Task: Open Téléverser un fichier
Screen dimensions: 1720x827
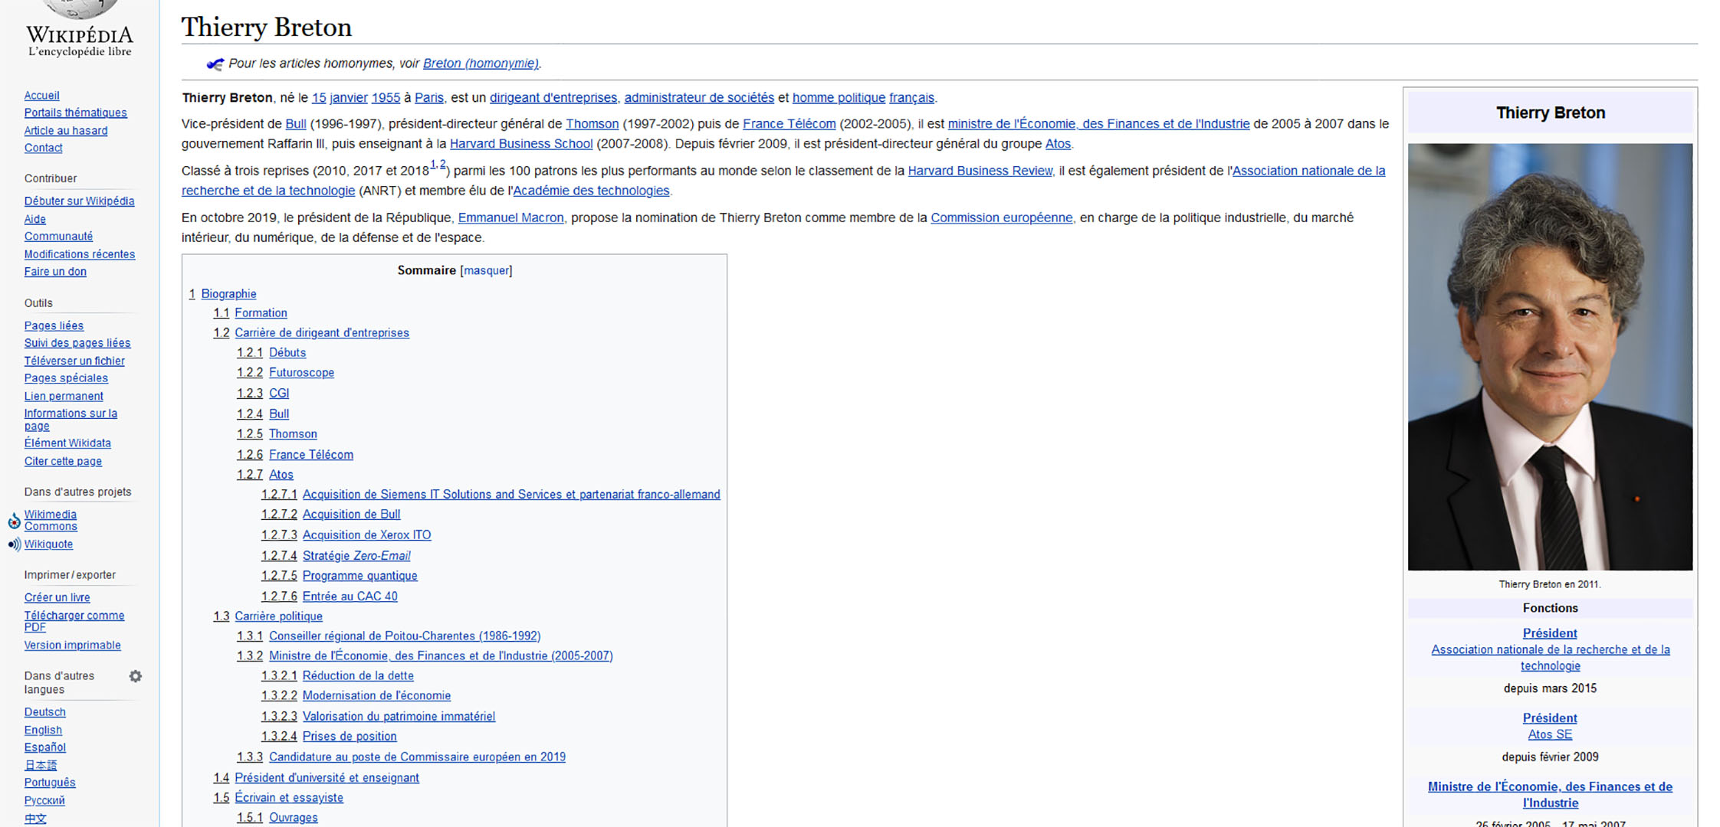Action: pos(74,361)
